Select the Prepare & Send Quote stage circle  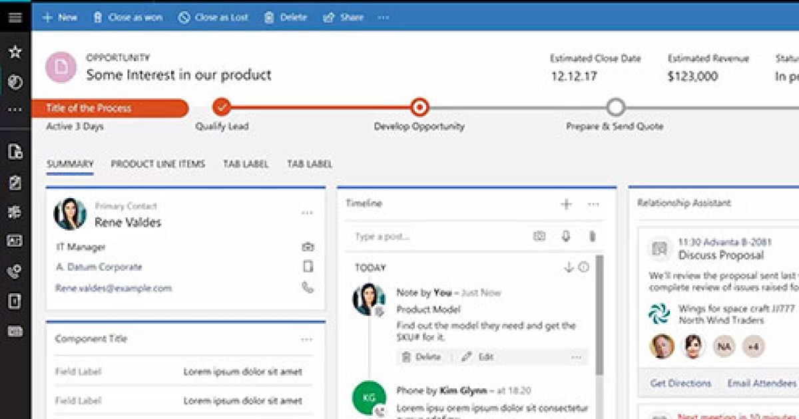pos(616,107)
